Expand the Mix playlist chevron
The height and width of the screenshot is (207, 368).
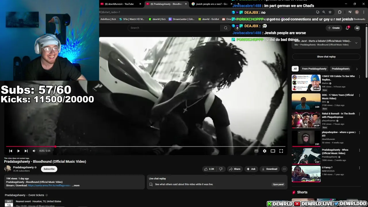[356, 43]
